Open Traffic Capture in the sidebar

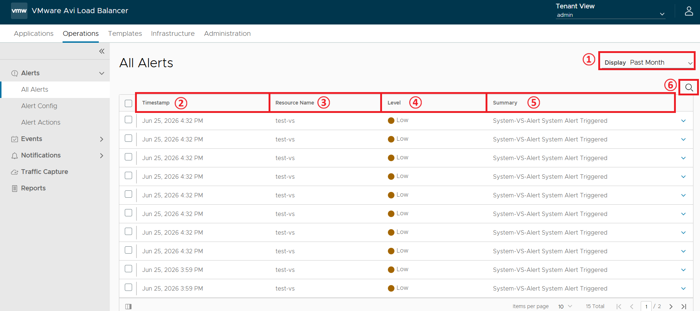(45, 172)
